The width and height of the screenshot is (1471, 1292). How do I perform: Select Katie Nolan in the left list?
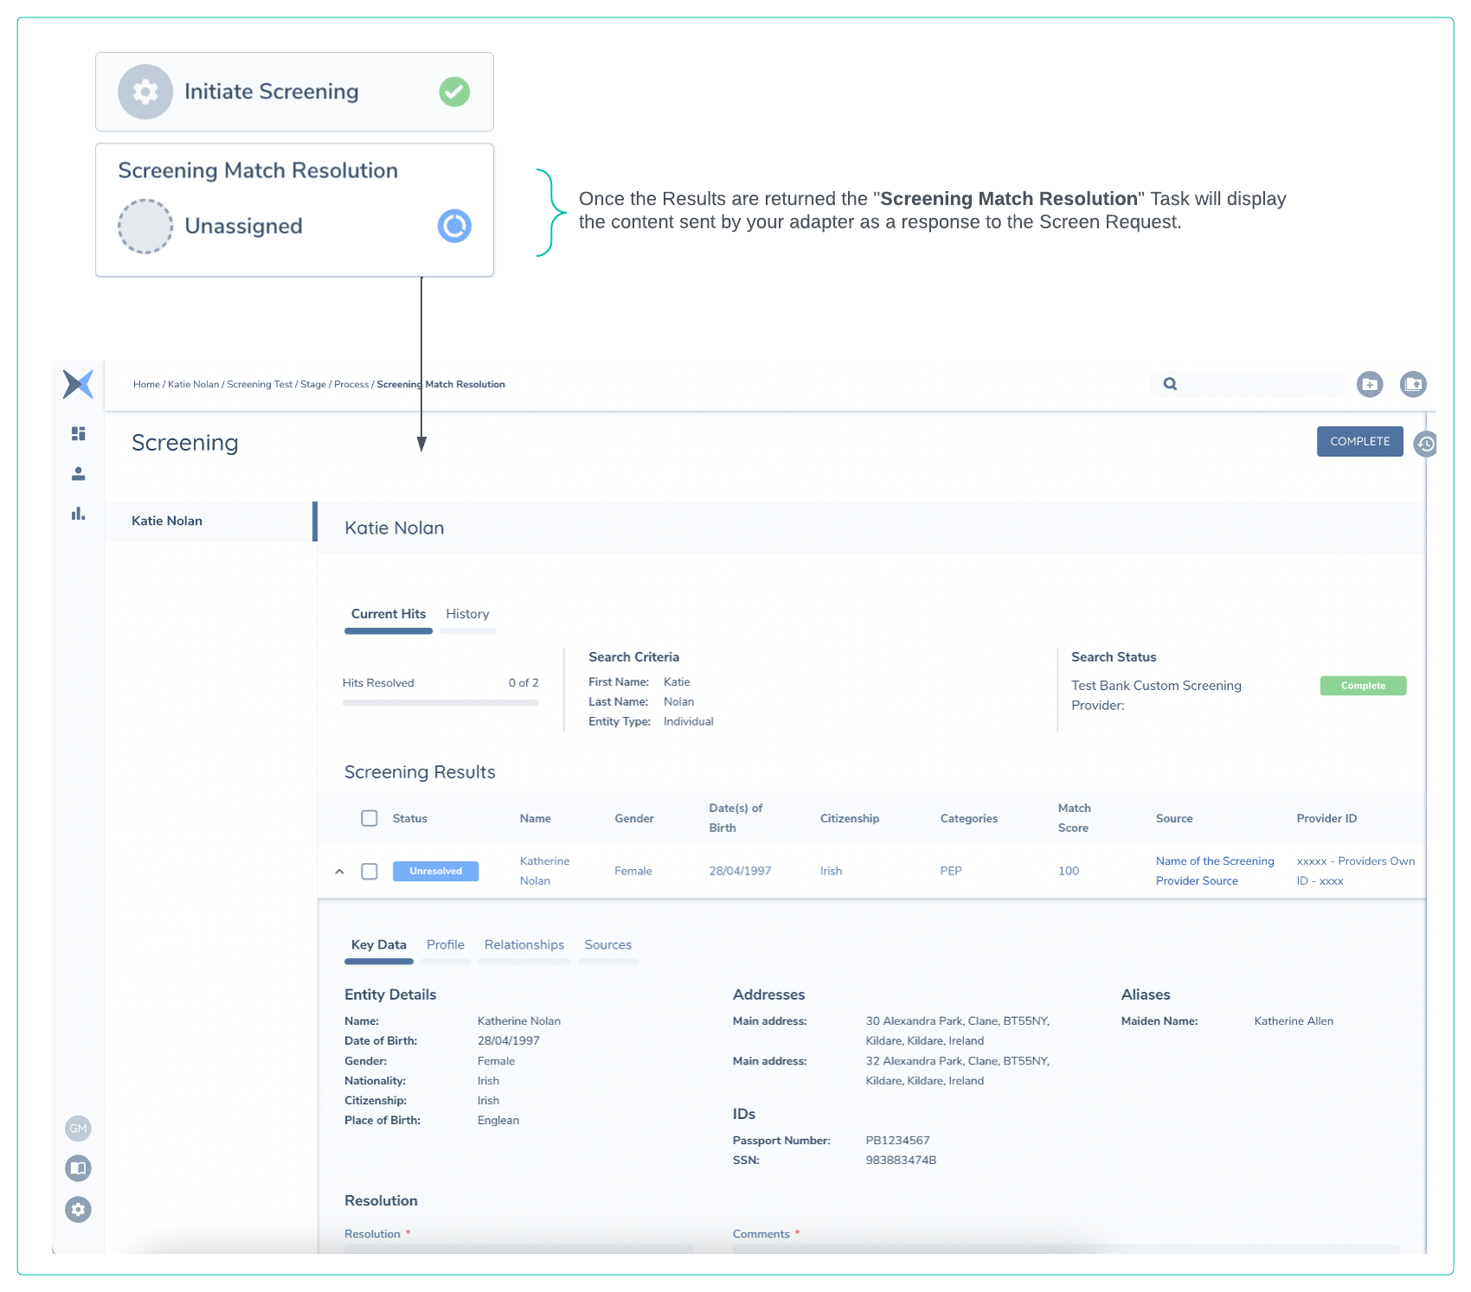click(167, 521)
